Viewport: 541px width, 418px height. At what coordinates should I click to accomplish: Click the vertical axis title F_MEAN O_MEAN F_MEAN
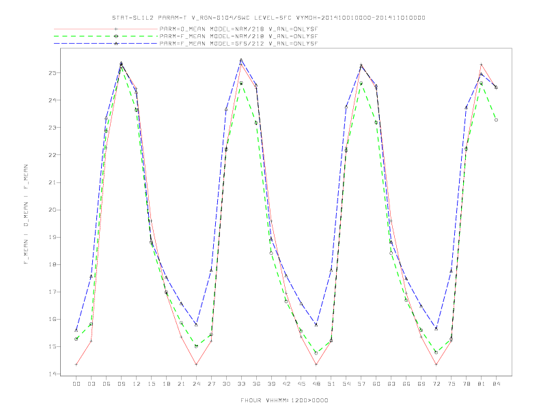tap(26, 214)
